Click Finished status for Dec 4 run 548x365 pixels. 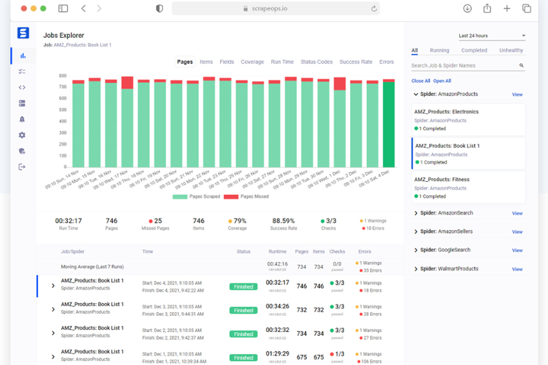click(244, 287)
